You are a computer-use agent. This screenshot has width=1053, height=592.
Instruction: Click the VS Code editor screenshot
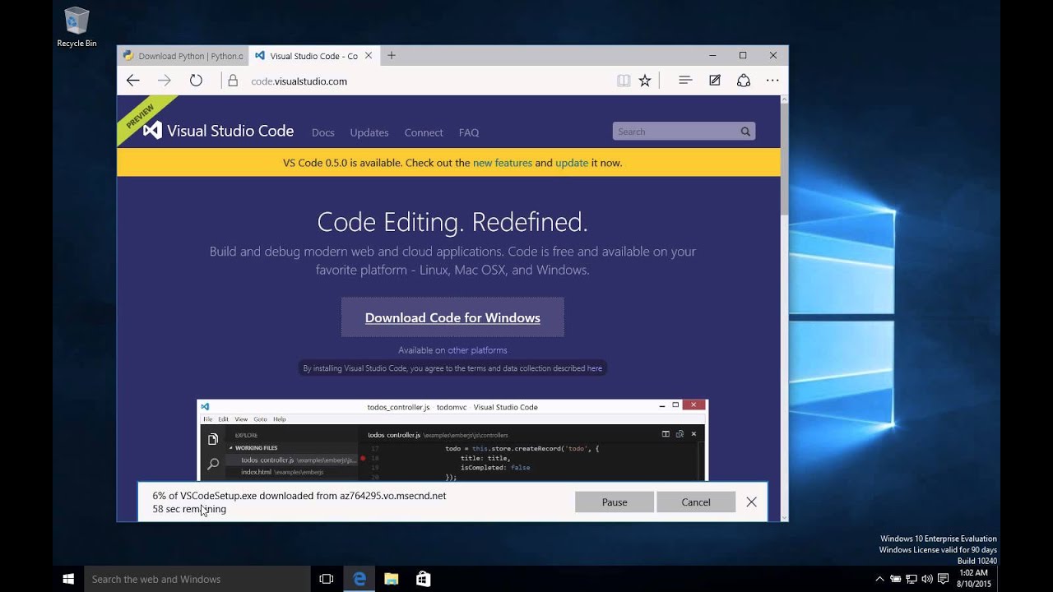(452, 440)
